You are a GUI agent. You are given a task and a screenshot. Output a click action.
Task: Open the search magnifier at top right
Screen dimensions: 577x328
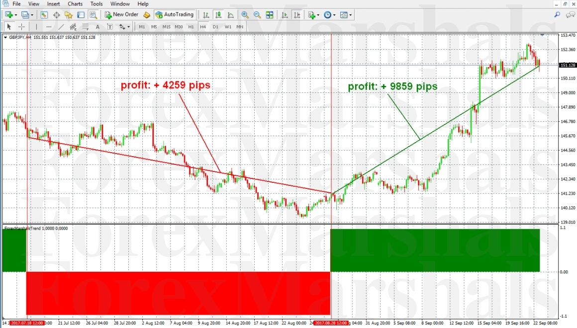[x=557, y=15]
